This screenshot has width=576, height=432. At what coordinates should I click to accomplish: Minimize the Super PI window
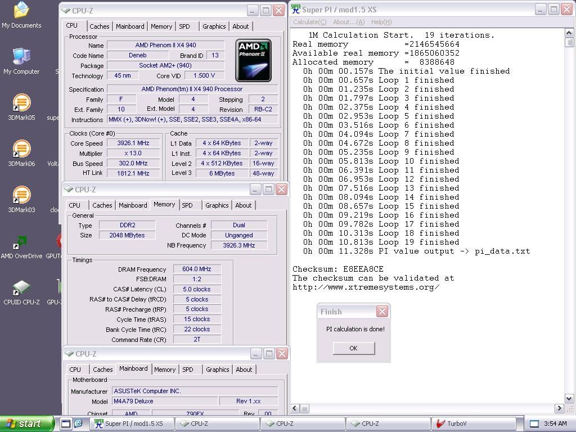coord(539,10)
